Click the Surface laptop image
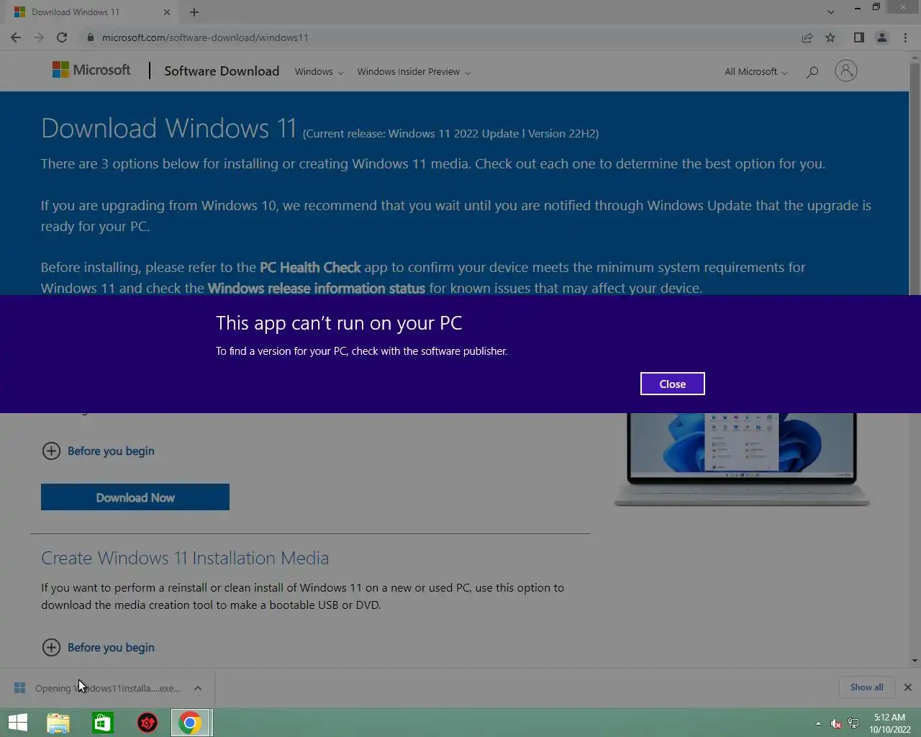Image resolution: width=921 pixels, height=737 pixels. point(742,459)
